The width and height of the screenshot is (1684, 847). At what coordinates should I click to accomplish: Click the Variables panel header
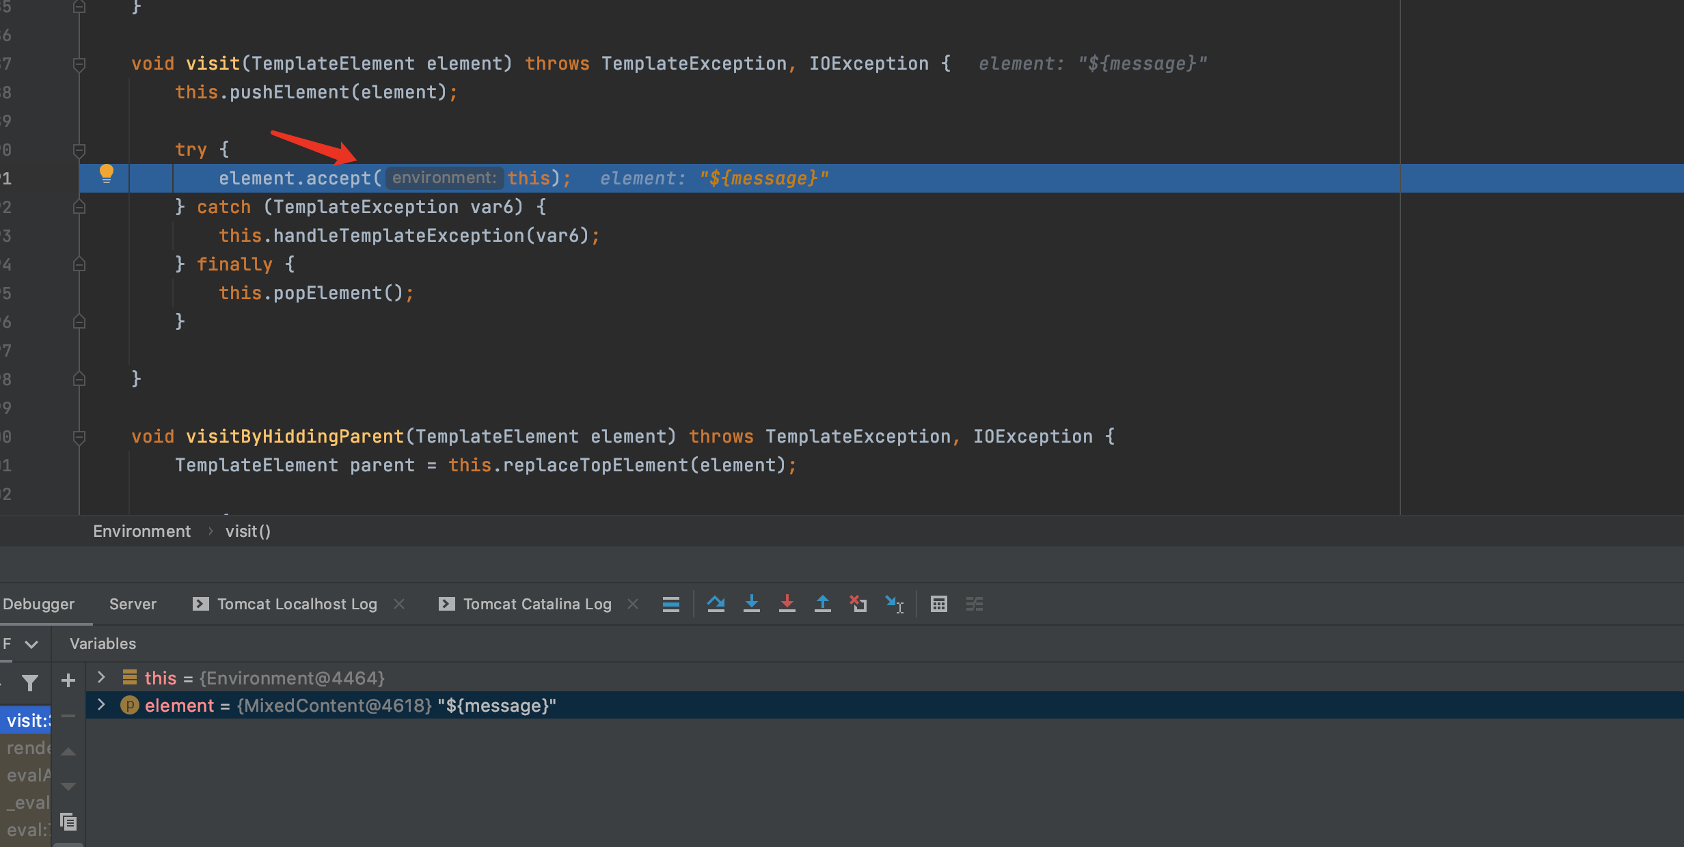[x=103, y=643]
